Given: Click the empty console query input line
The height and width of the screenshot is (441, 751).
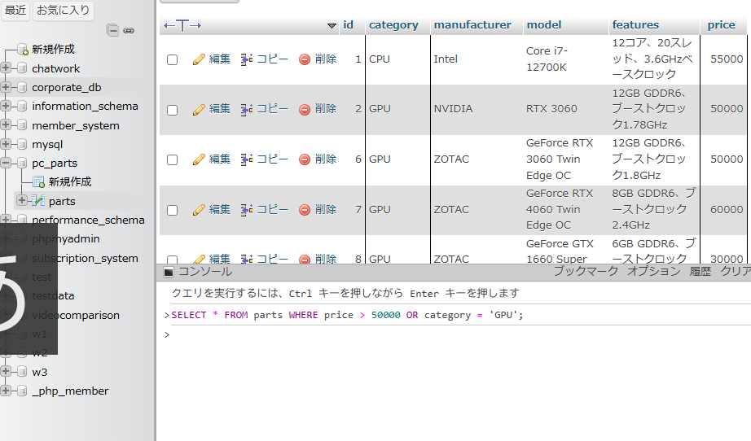Looking at the screenshot, I should pos(456,334).
